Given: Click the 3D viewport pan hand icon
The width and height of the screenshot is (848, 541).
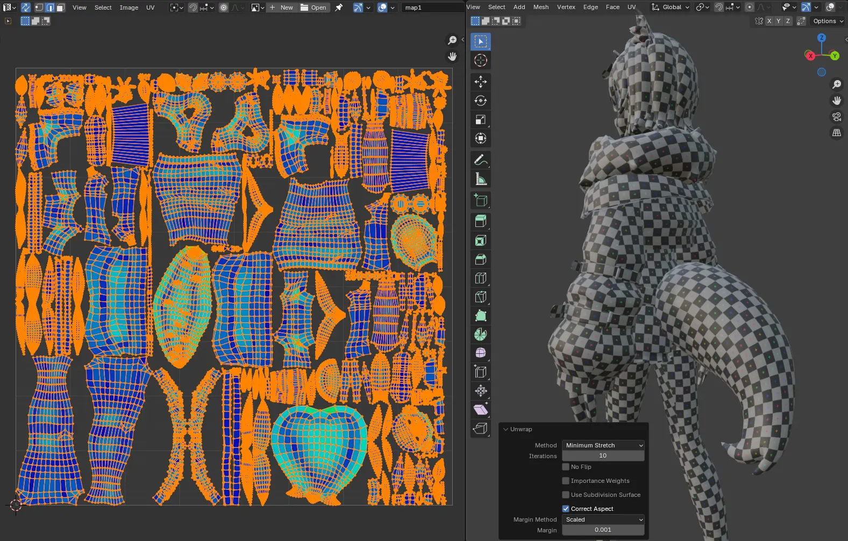Looking at the screenshot, I should pos(837,101).
